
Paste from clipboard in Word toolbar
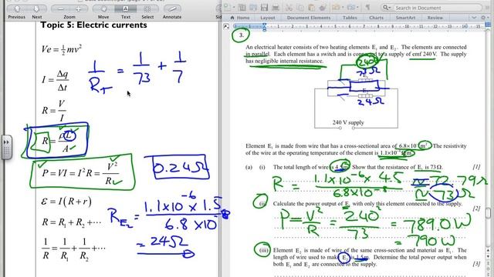coord(311,8)
